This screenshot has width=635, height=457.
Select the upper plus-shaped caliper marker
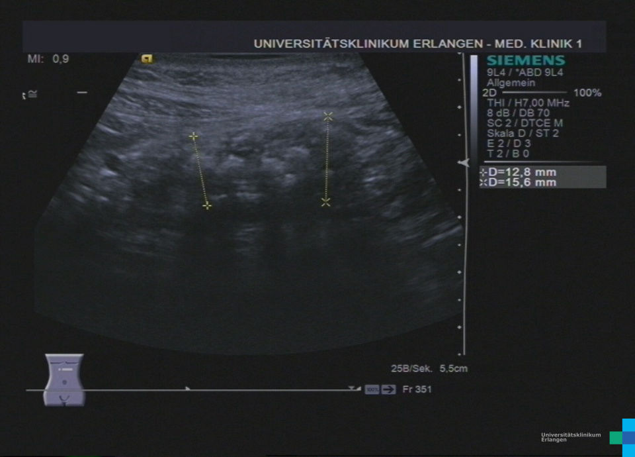(193, 136)
